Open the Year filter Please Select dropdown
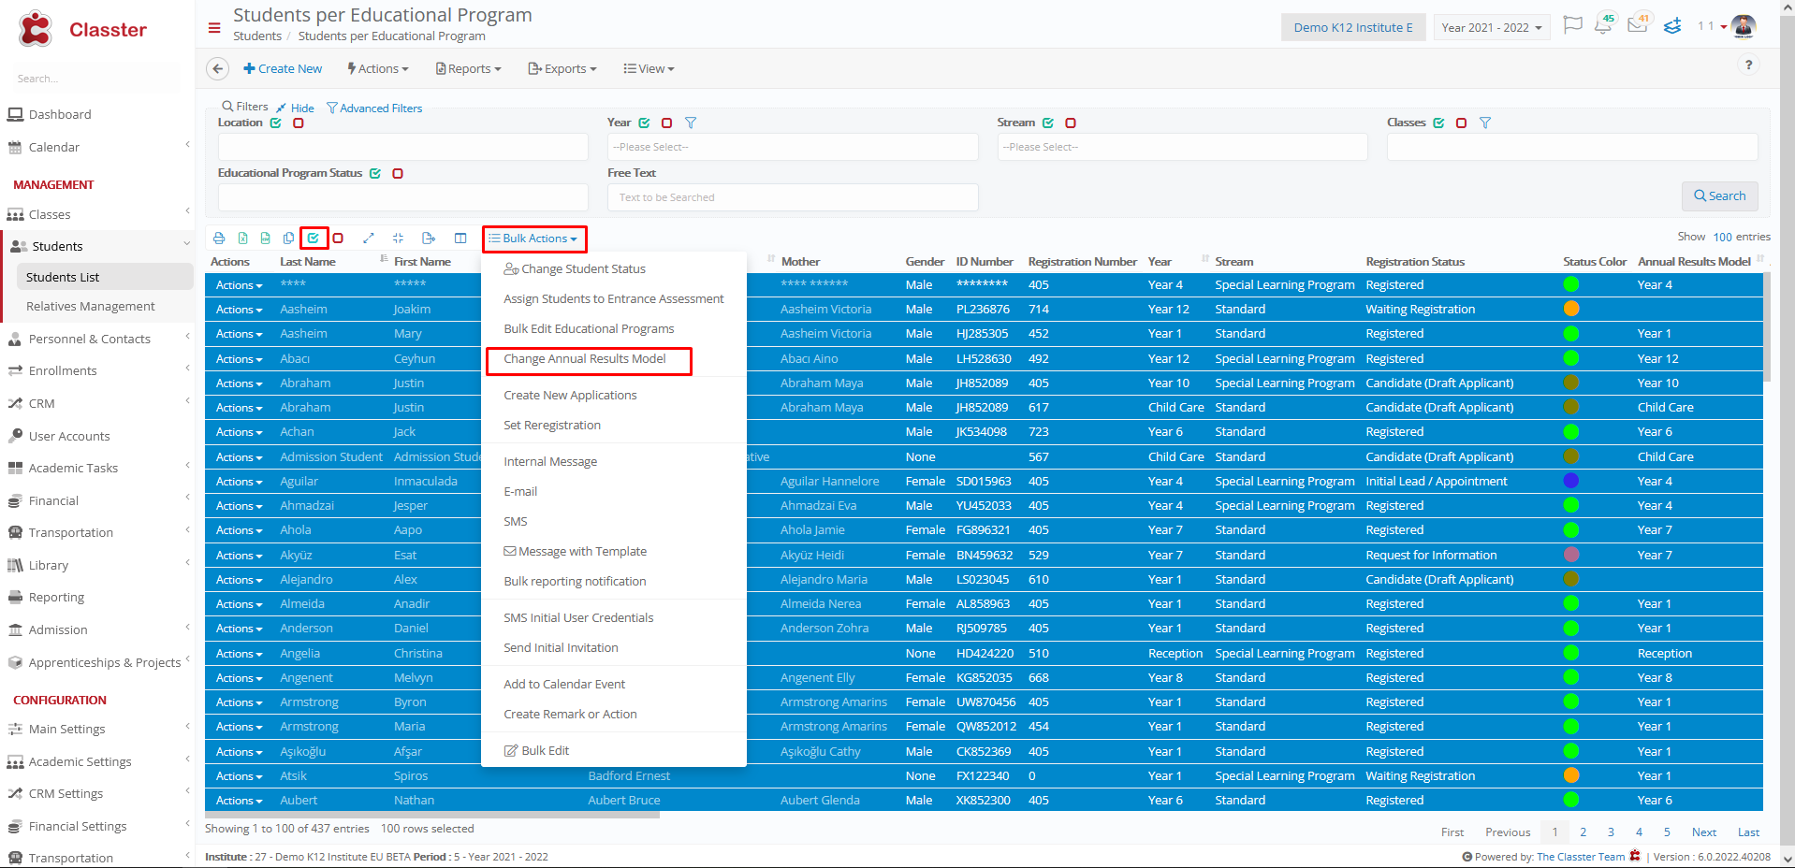 point(793,147)
